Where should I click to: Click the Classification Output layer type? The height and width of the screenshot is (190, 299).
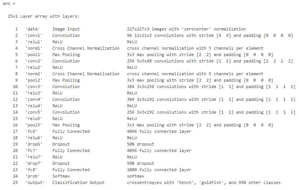click(78, 182)
